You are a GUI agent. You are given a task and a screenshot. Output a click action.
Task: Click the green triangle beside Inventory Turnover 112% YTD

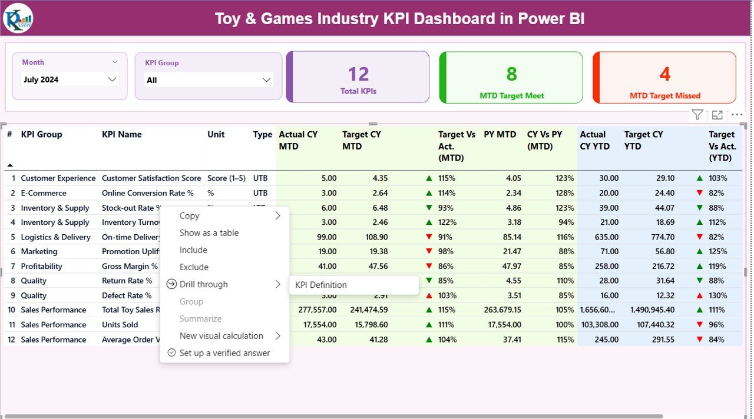[x=699, y=222]
